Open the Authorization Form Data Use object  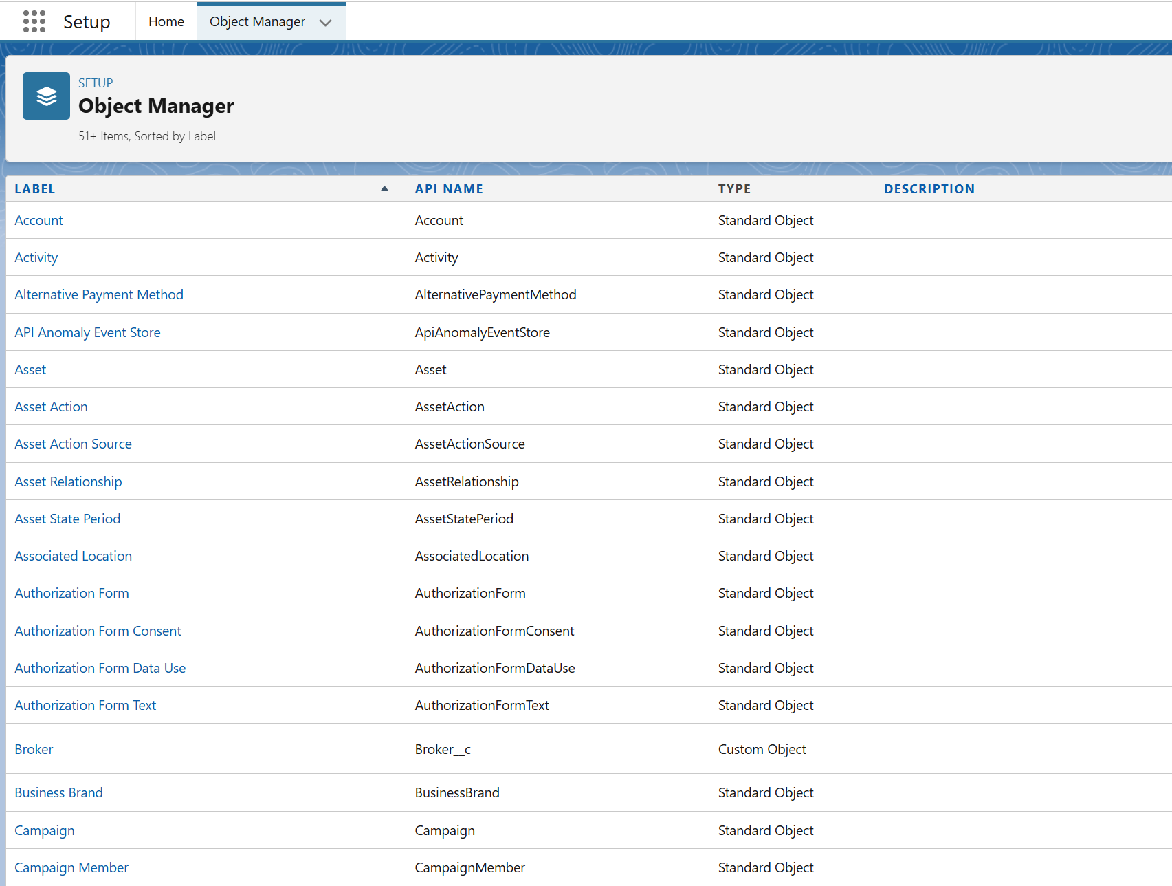[100, 668]
